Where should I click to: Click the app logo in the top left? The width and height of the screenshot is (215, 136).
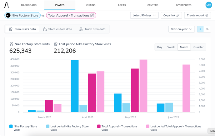7,5
